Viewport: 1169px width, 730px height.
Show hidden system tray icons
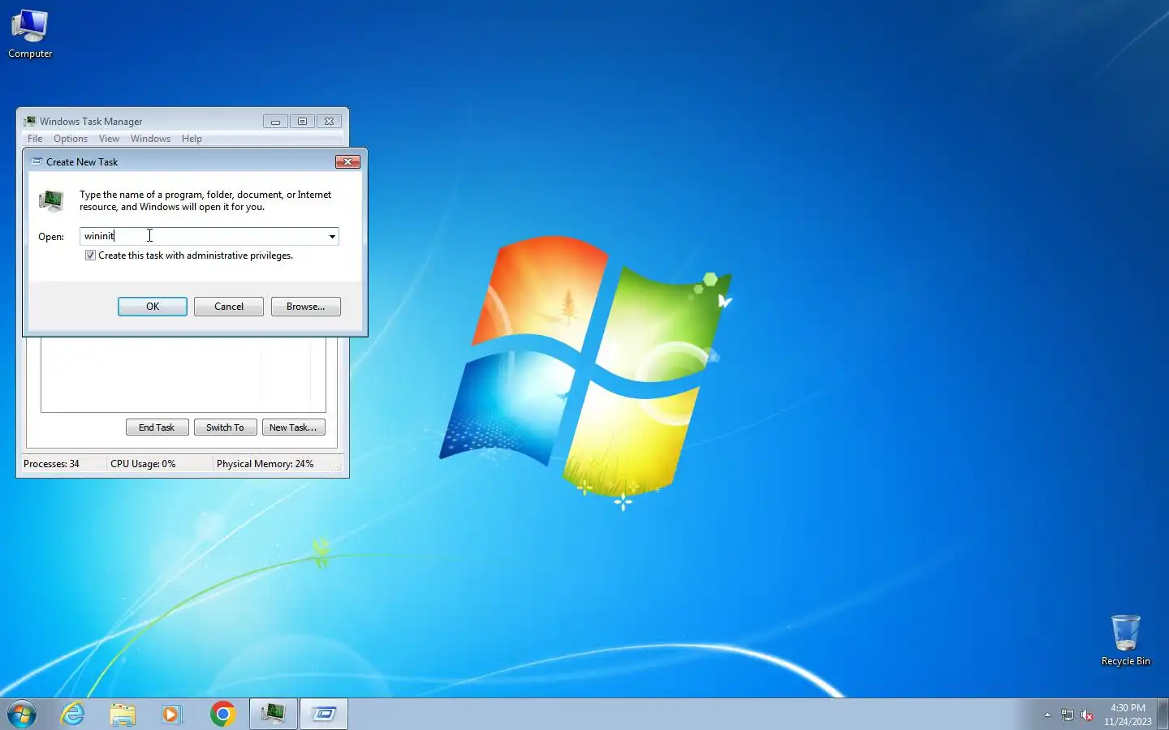point(1047,715)
